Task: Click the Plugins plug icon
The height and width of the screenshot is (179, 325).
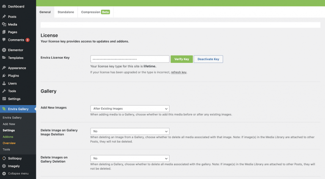Action: point(4,75)
